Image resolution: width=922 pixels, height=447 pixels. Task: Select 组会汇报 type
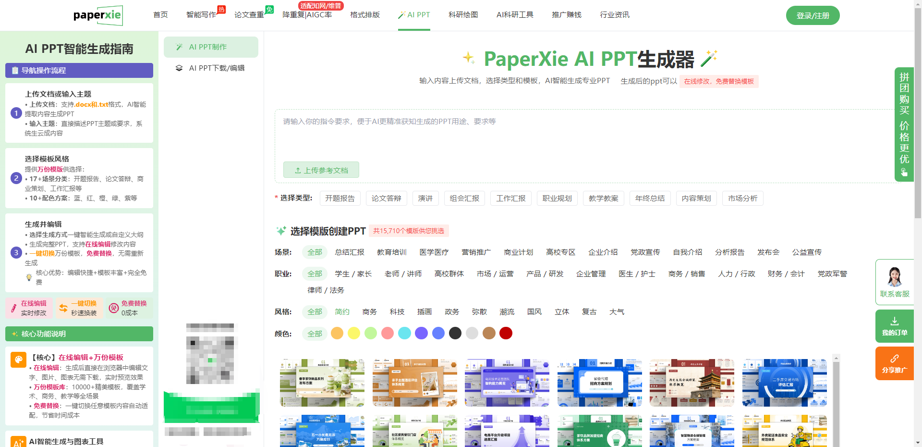tap(464, 199)
